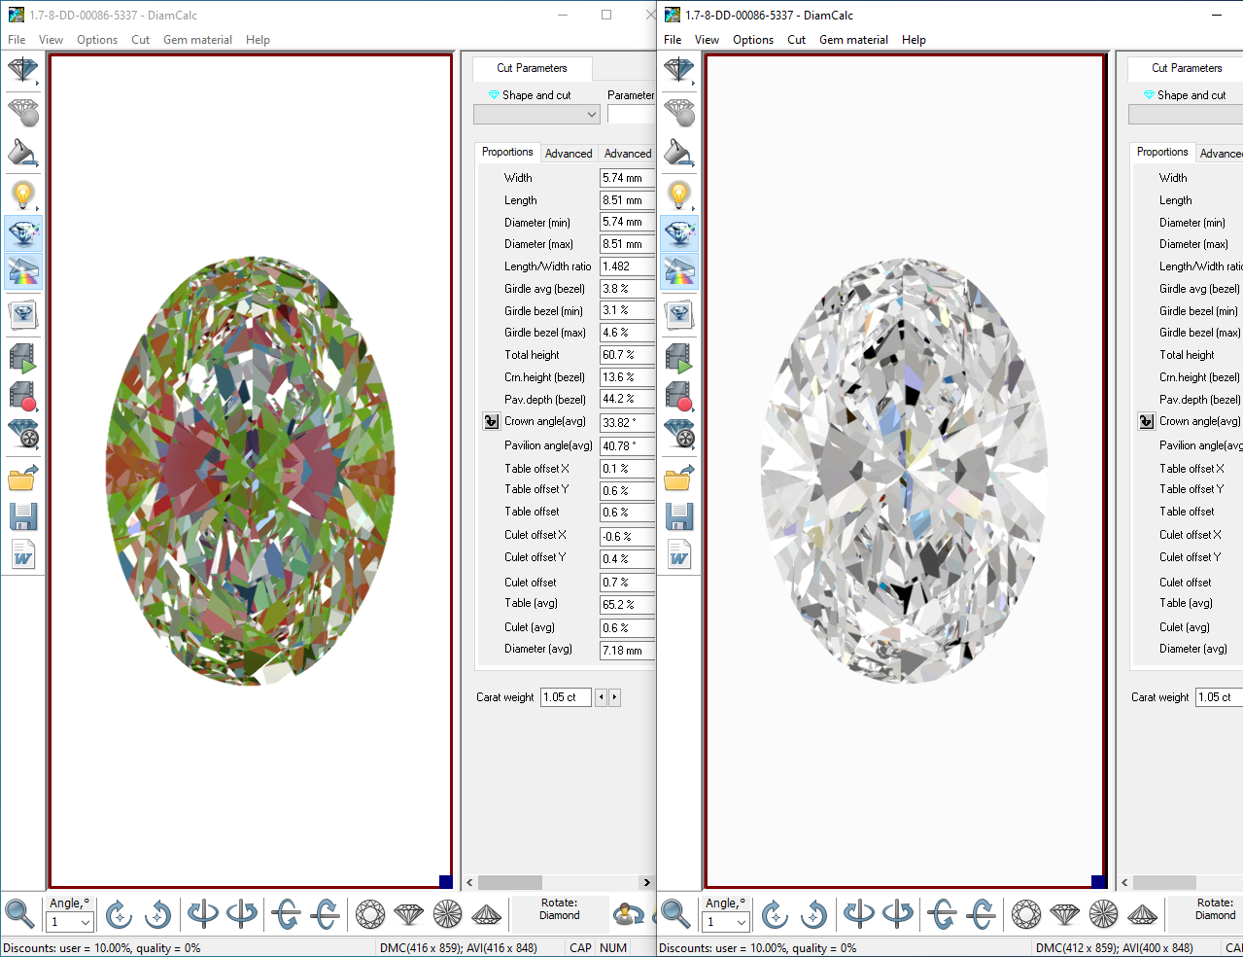Click Pavilion angle(avg) field 40.78°

click(x=628, y=446)
